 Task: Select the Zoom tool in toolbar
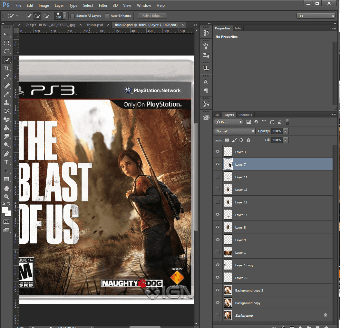[6, 197]
